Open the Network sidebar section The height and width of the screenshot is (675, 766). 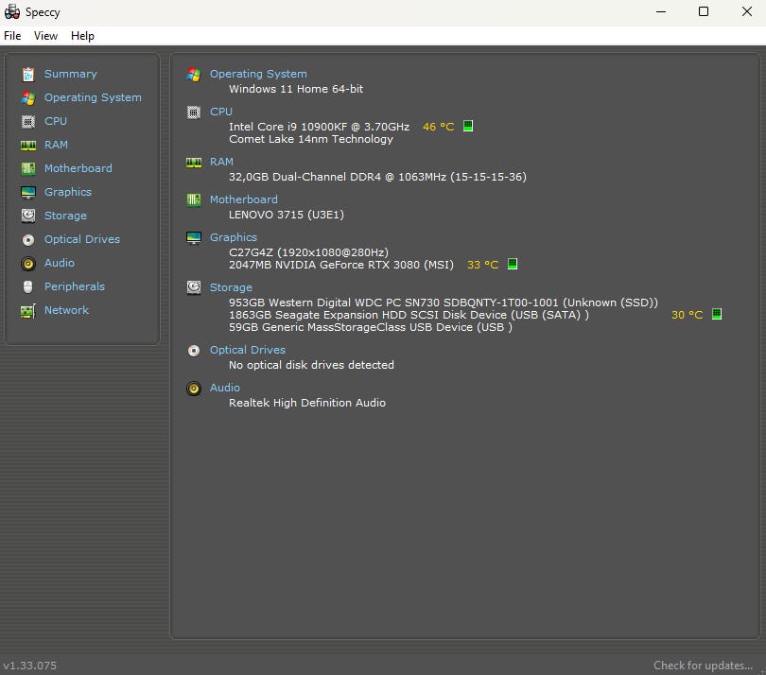tap(67, 310)
